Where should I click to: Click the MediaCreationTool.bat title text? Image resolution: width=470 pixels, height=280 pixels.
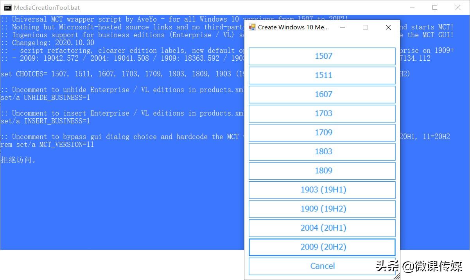tap(47, 7)
